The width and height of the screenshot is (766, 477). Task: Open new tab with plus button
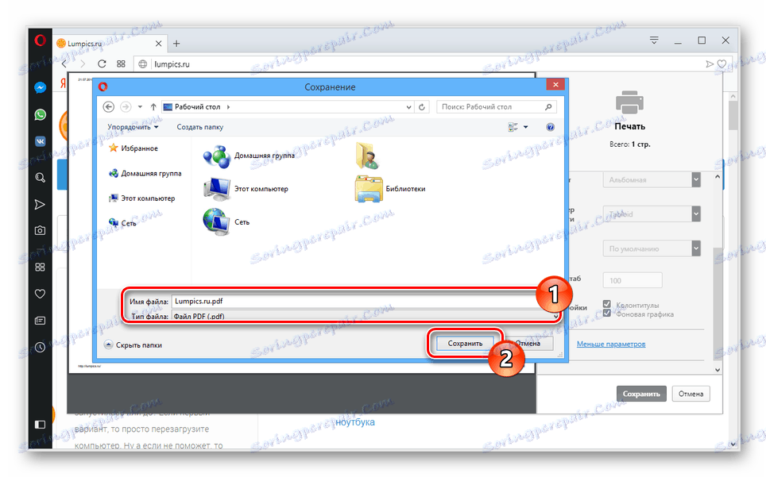coord(176,44)
